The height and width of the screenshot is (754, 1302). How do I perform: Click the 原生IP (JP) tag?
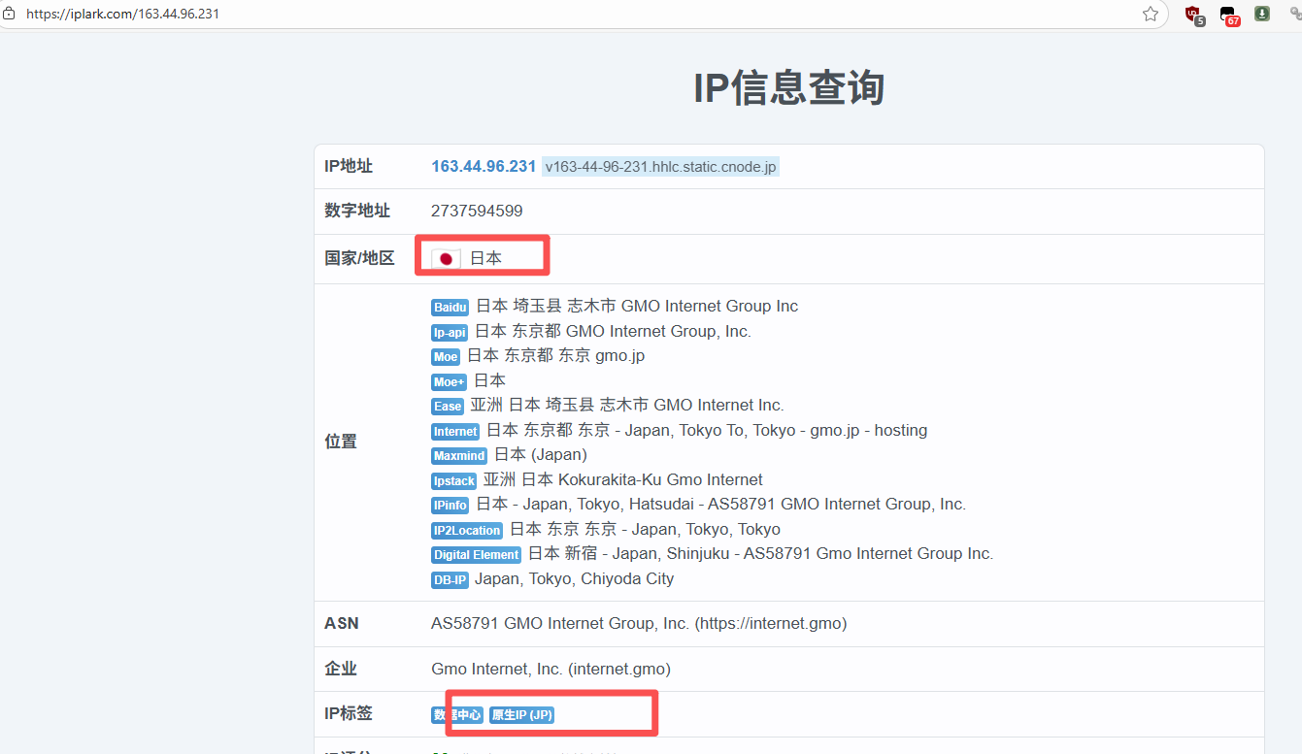522,715
